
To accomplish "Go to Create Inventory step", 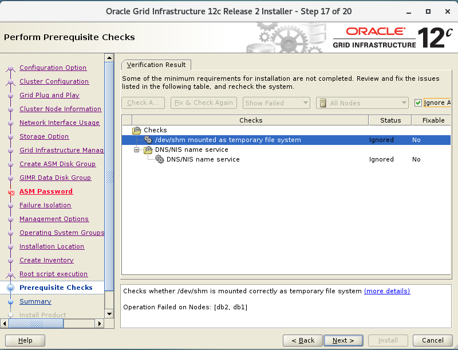I will click(46, 259).
